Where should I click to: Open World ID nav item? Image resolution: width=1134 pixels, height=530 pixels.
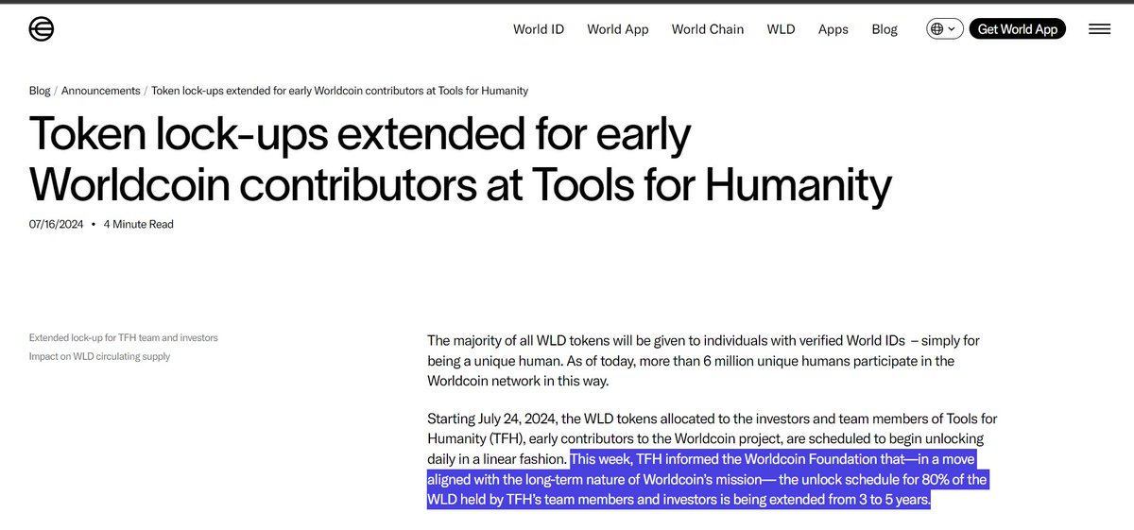click(539, 29)
